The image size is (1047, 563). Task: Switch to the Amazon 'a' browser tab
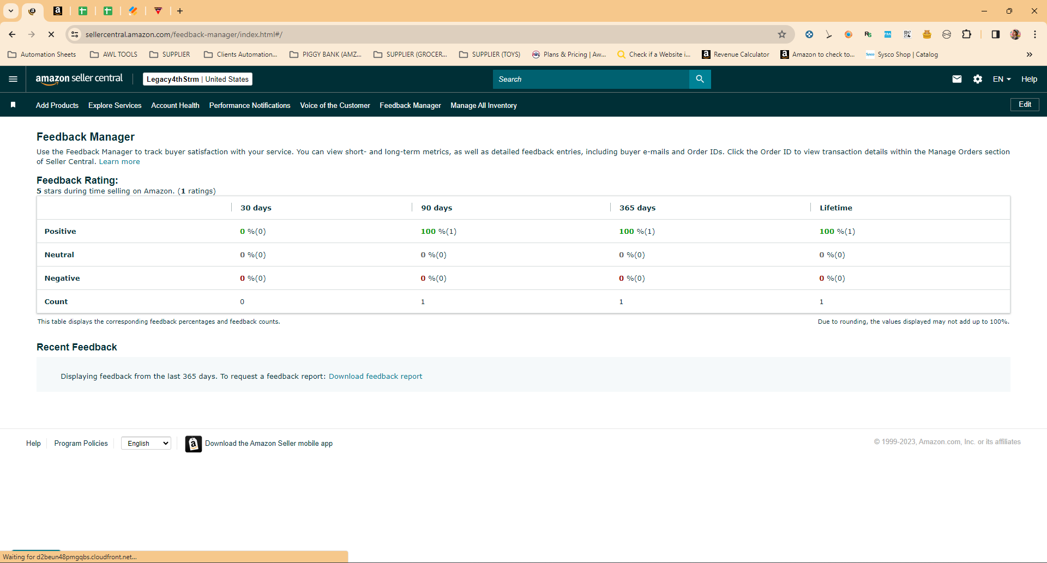[58, 11]
